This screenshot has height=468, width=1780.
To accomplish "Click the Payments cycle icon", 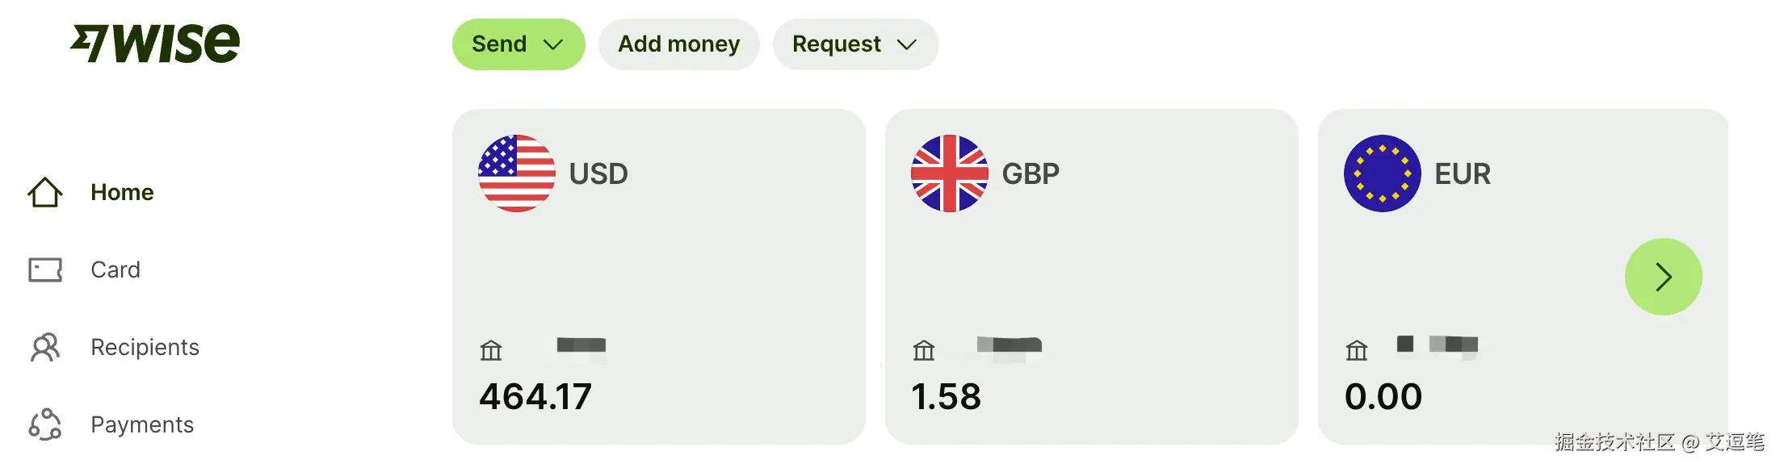I will (x=45, y=424).
